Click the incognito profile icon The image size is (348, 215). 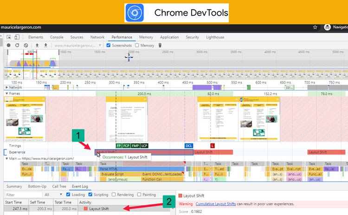pos(328,27)
